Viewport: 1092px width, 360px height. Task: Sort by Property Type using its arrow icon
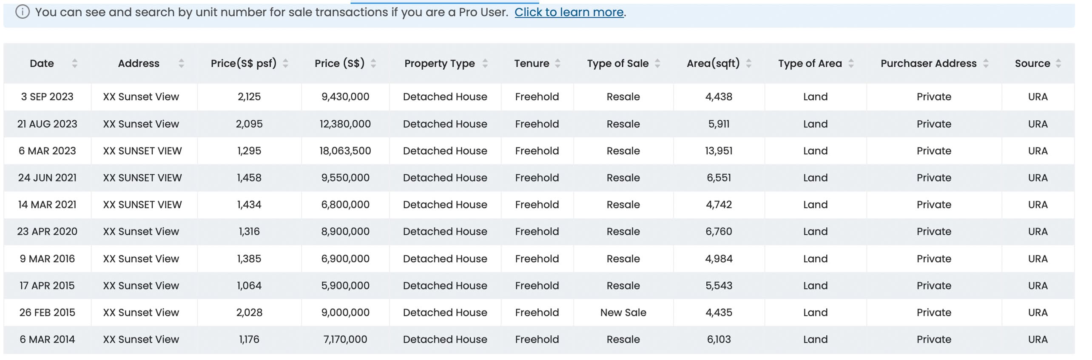tap(485, 64)
